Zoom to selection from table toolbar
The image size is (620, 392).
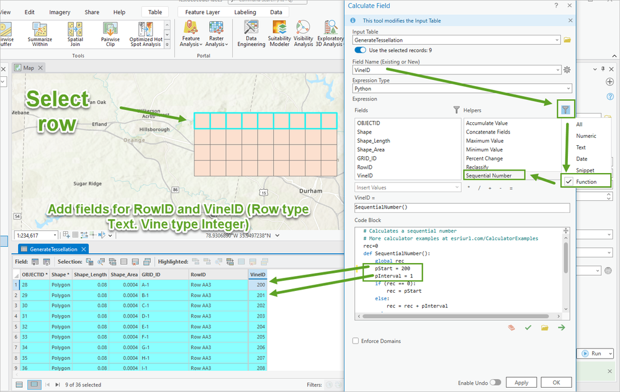point(101,262)
